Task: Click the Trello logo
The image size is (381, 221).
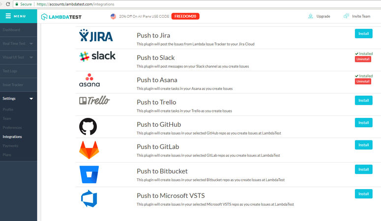Action: [x=94, y=100]
